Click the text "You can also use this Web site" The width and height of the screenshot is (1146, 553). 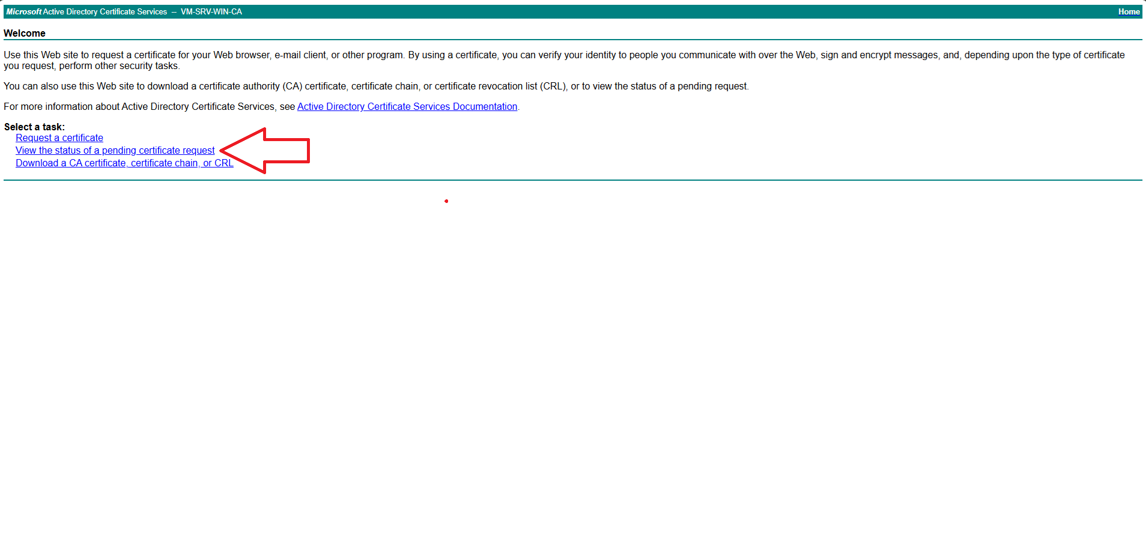[x=70, y=86]
